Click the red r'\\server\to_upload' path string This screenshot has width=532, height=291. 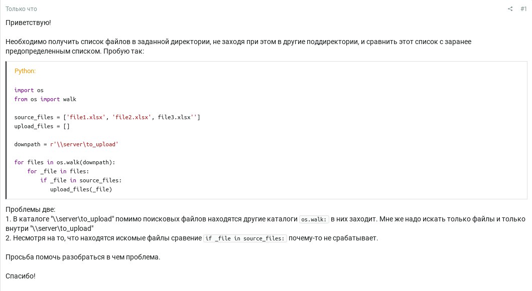coord(84,144)
